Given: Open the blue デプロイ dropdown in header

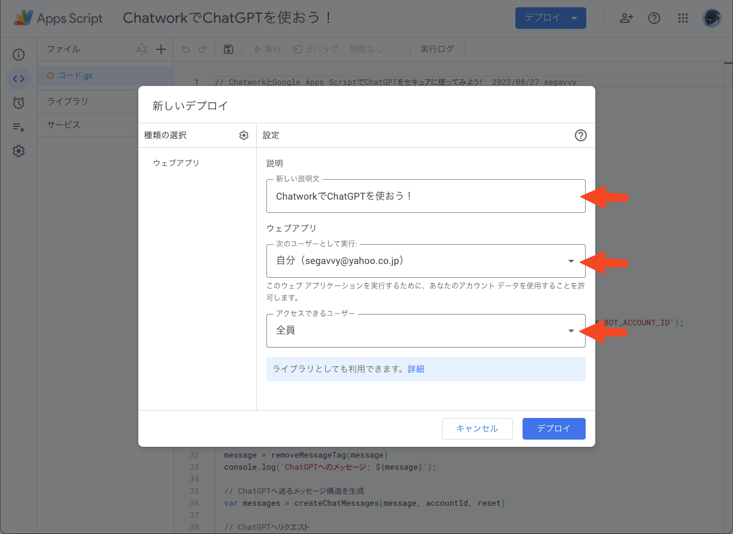Looking at the screenshot, I should coord(550,18).
